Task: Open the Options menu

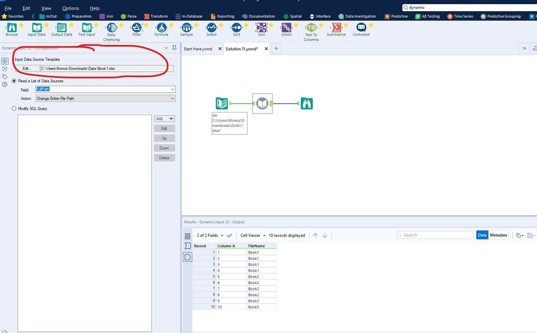Action: pos(70,8)
